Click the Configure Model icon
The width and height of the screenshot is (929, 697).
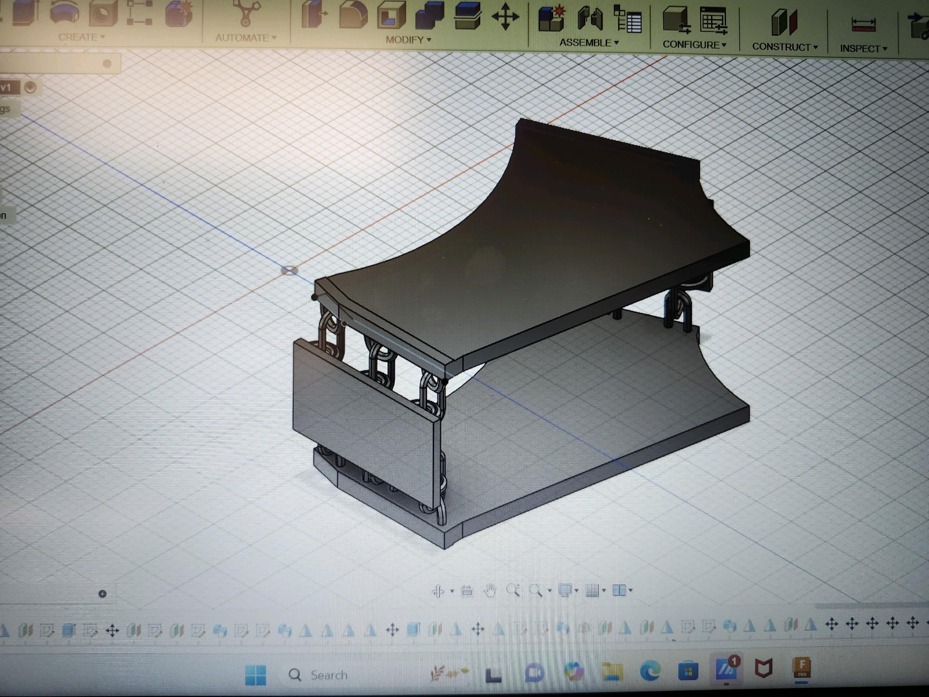pyautogui.click(x=677, y=21)
